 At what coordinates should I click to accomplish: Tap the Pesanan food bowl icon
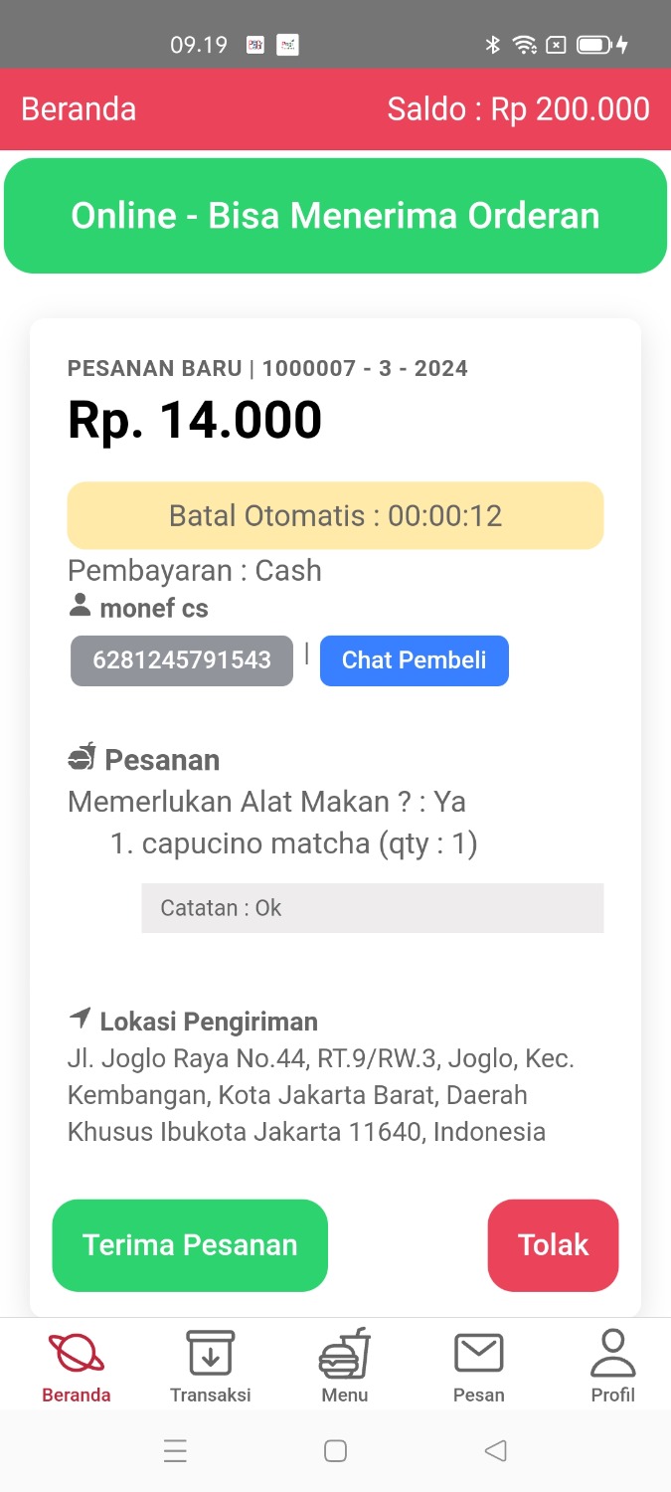82,758
